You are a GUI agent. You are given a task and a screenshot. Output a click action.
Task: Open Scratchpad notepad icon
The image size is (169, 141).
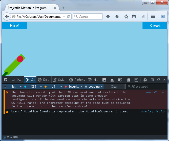coord(128,80)
